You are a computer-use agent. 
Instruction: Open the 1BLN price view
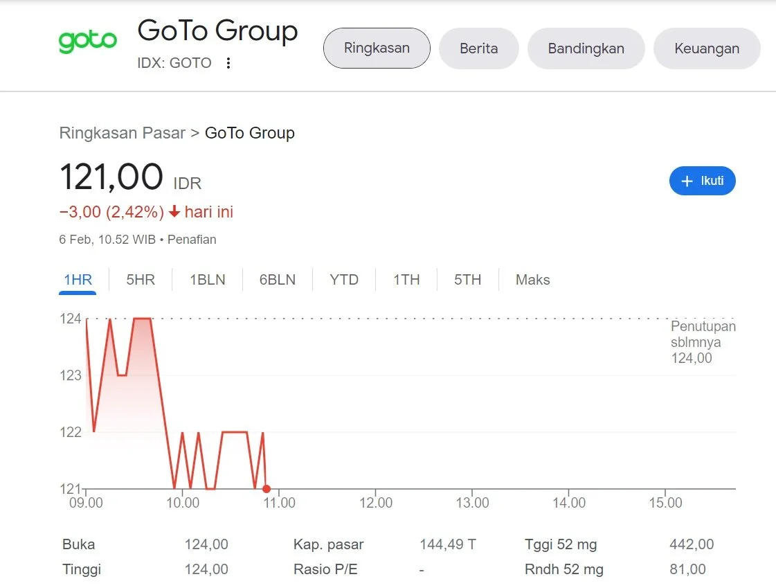pos(208,279)
